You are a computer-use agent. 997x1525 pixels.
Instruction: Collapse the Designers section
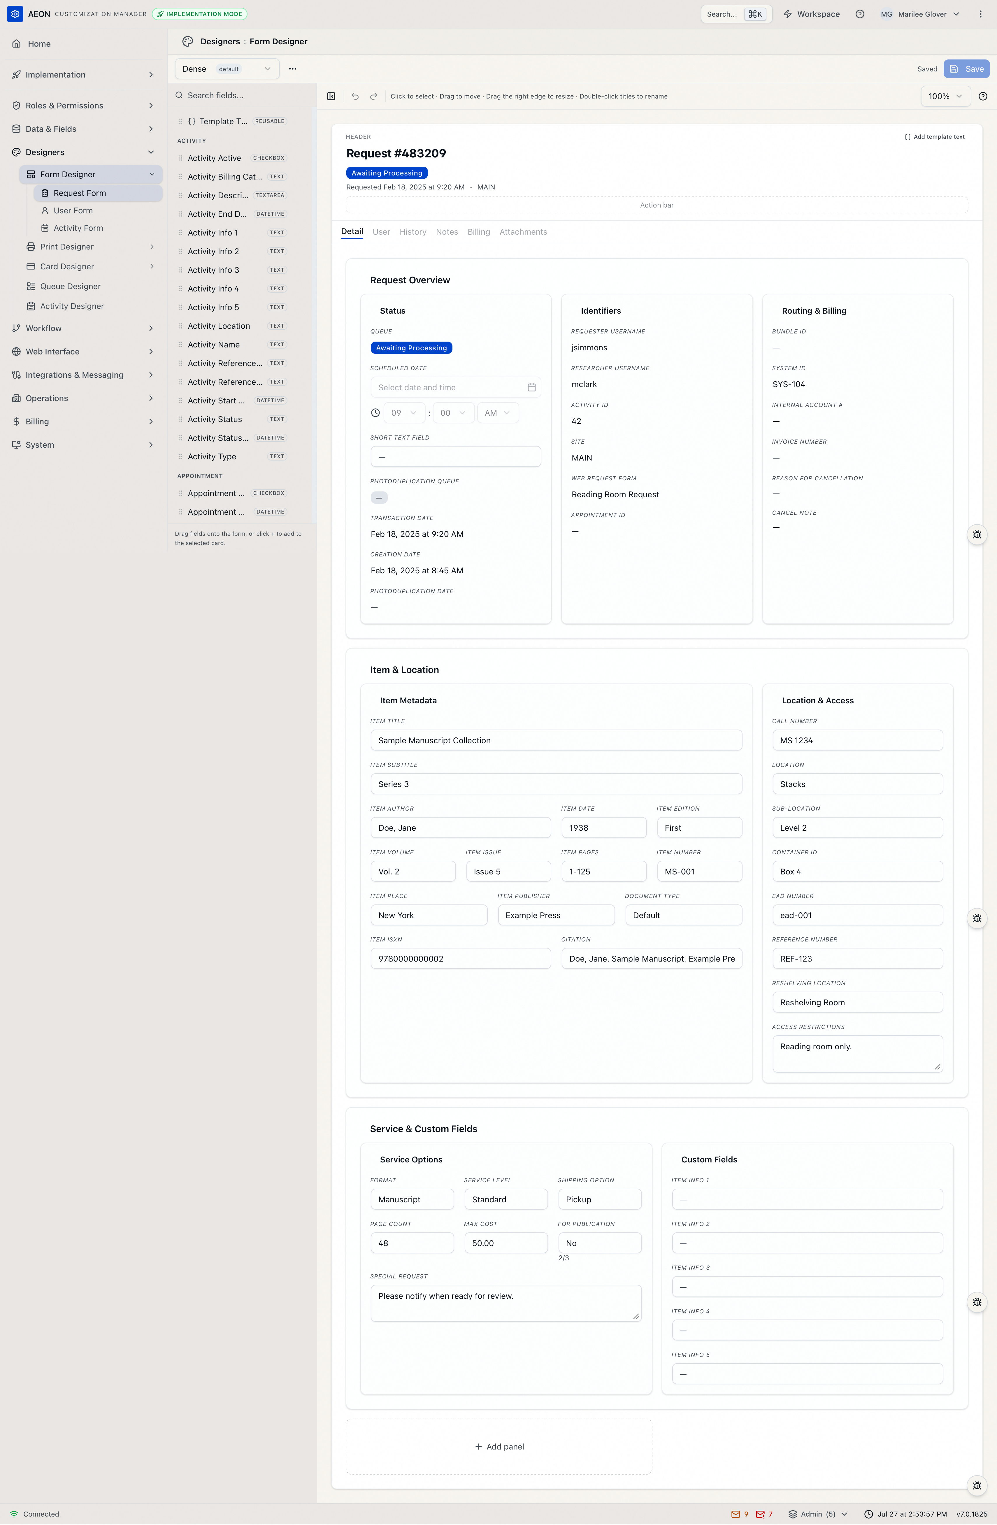[84, 152]
